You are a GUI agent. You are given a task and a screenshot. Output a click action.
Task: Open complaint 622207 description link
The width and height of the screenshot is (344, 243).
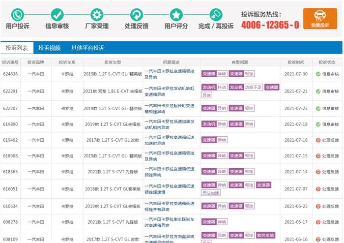coord(170,109)
